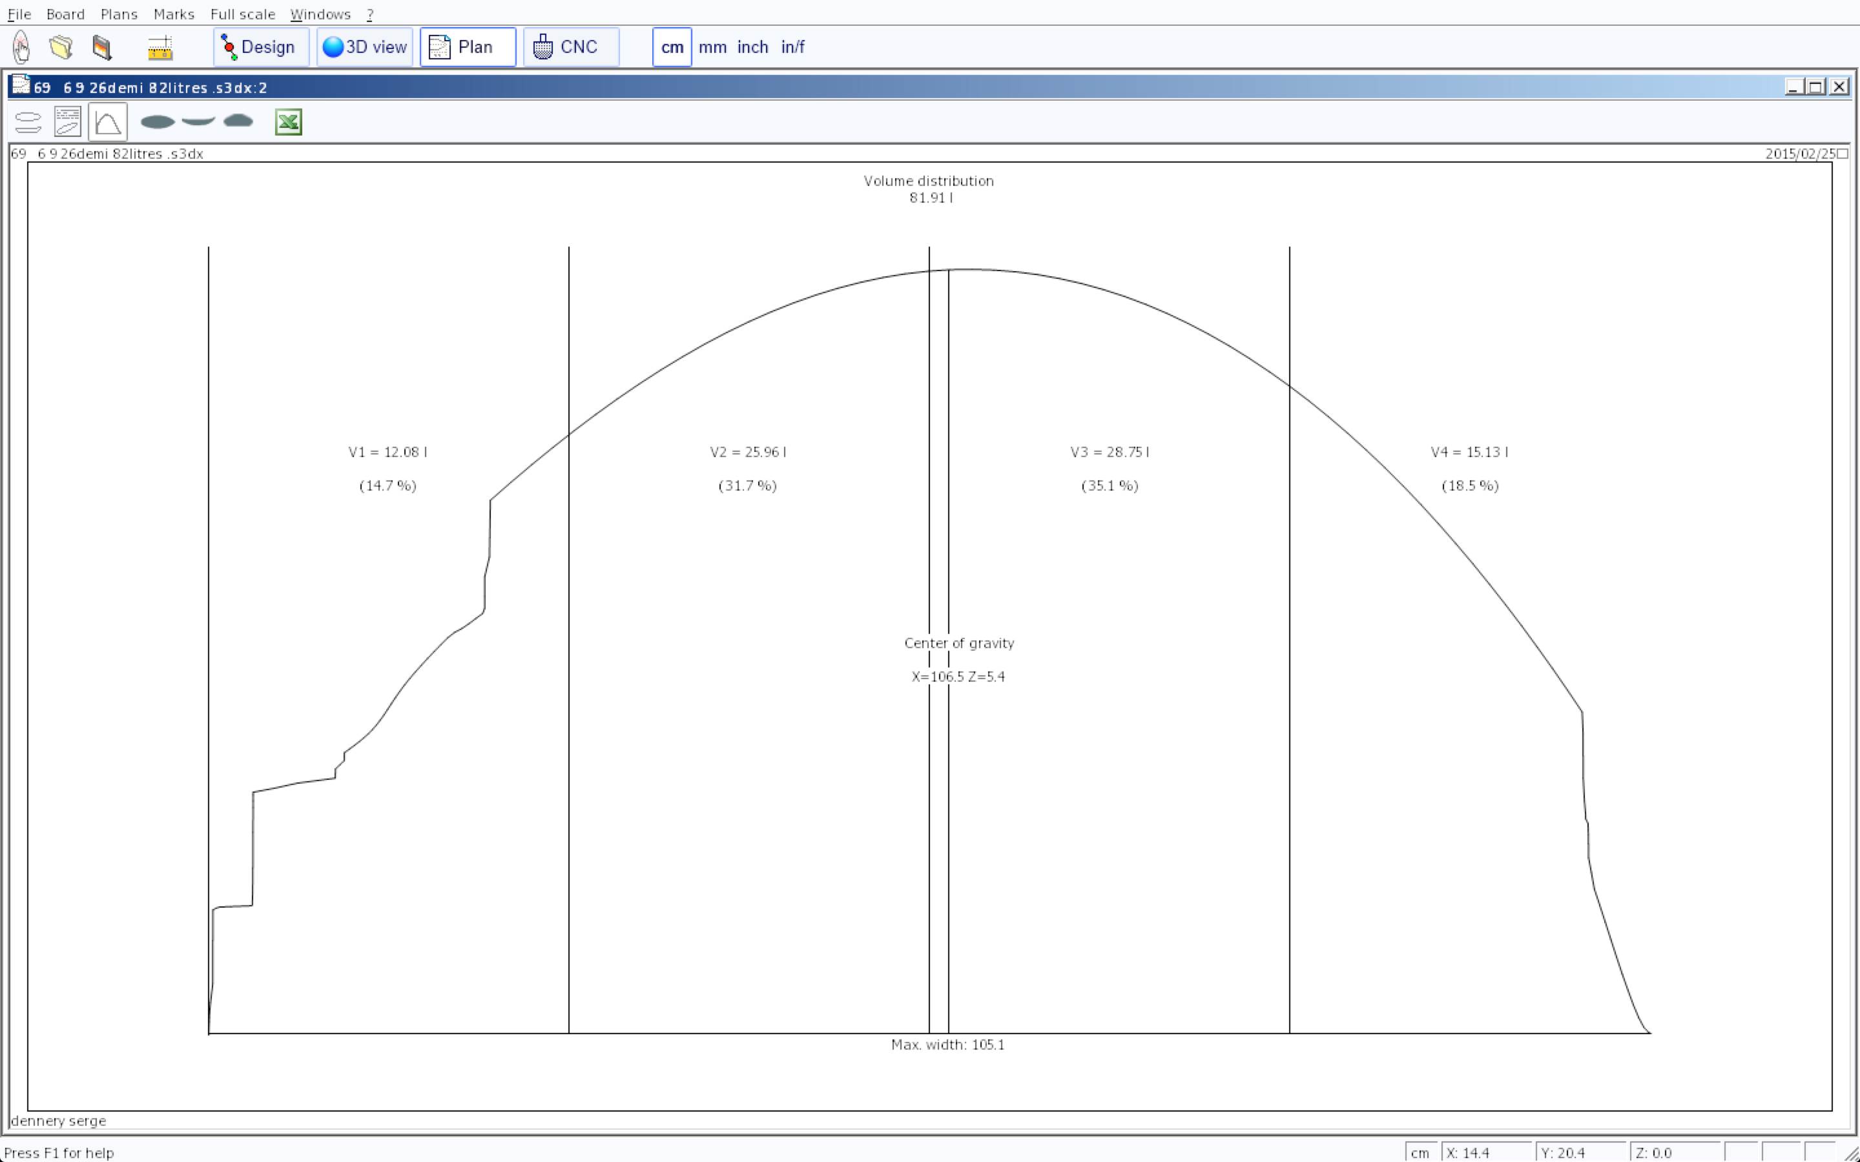The width and height of the screenshot is (1860, 1162).
Task: Switch to 3D view mode
Action: tap(364, 47)
